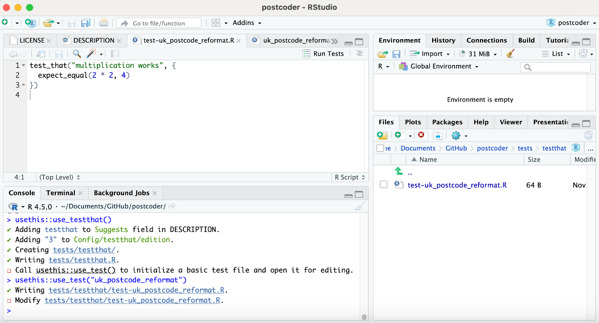Switch to the LICENSE tab
This screenshot has height=323, width=599.
(x=32, y=41)
